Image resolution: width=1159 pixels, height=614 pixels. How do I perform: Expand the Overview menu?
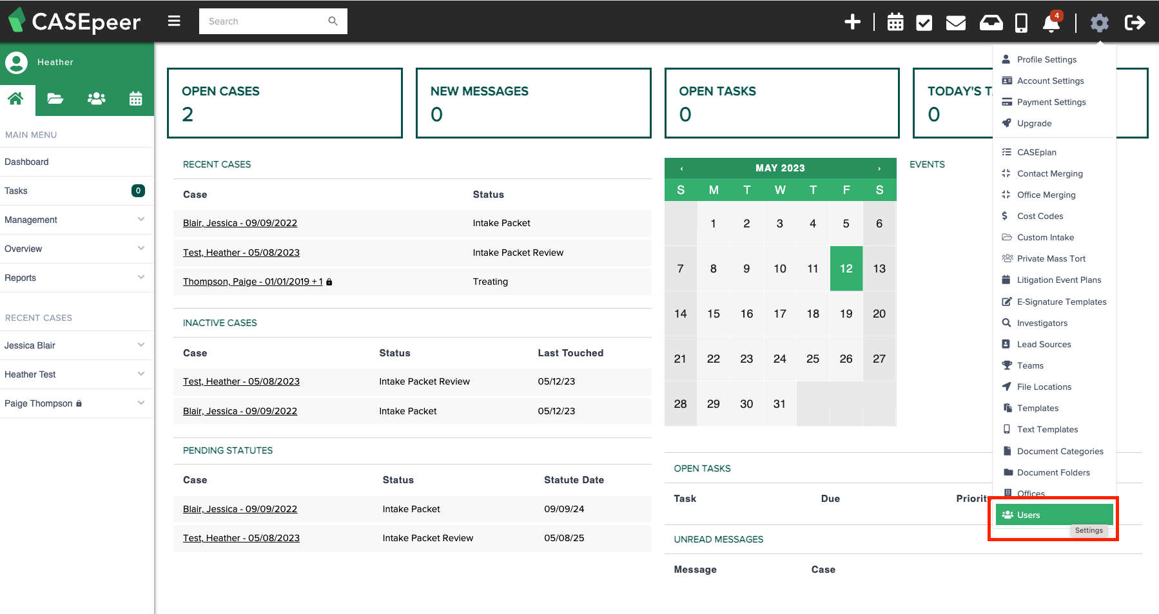coord(77,249)
